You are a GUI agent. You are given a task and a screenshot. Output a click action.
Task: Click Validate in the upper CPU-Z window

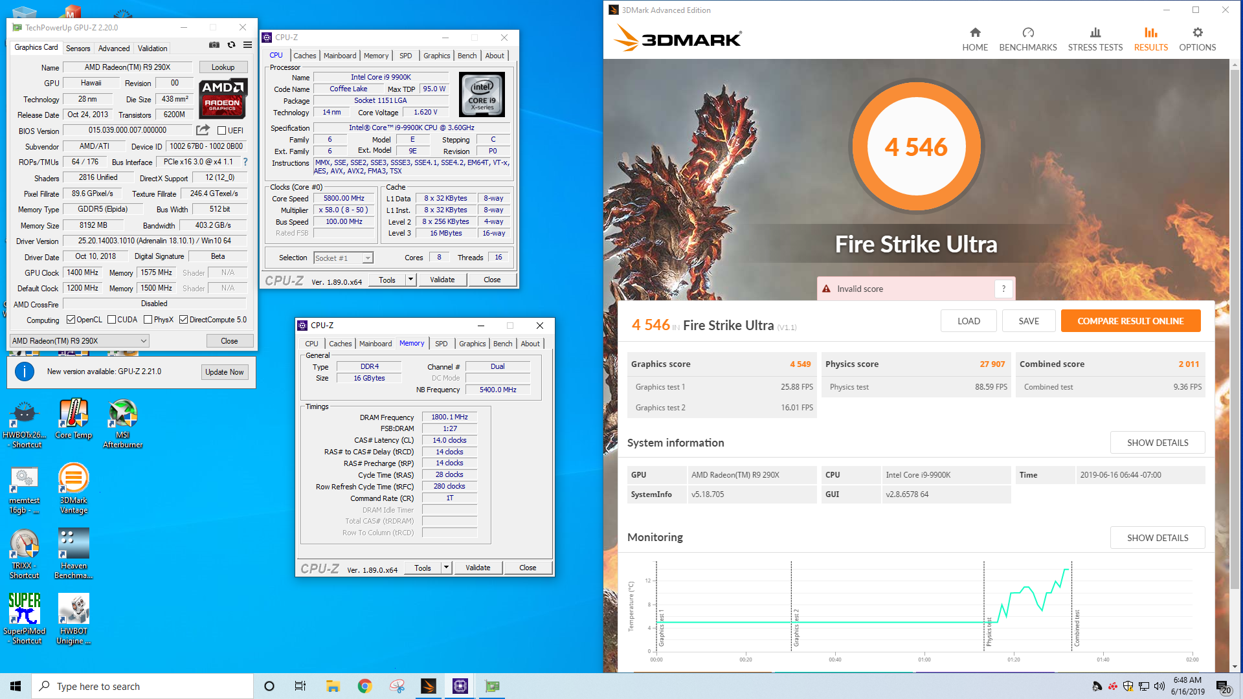[442, 280]
